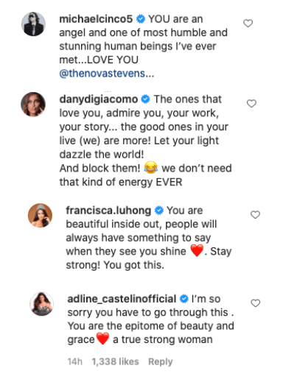Open the danydigiacomo username link

pos(99,99)
